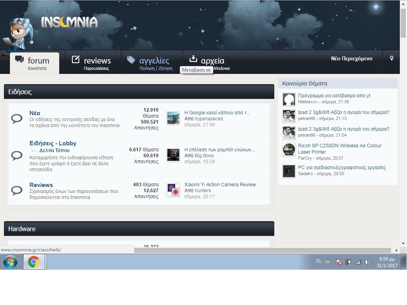This screenshot has width=407, height=305.
Task: Click the volume speaker tray icon
Action: [x=367, y=262]
